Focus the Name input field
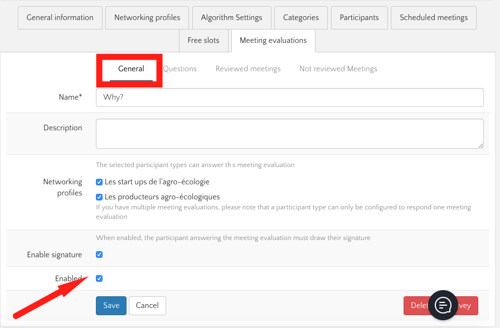 289,97
